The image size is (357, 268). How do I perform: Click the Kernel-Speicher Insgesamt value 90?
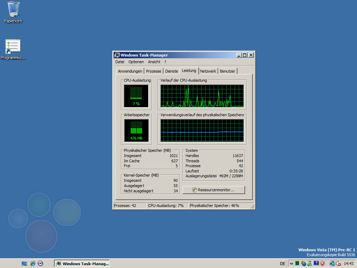[x=176, y=180]
